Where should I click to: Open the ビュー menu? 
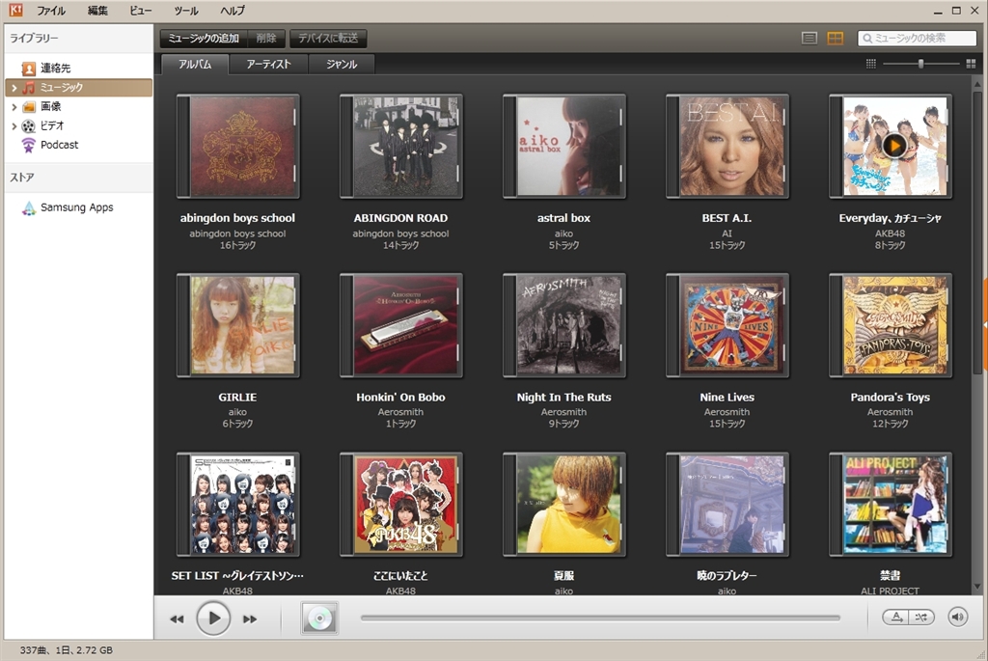click(x=141, y=11)
